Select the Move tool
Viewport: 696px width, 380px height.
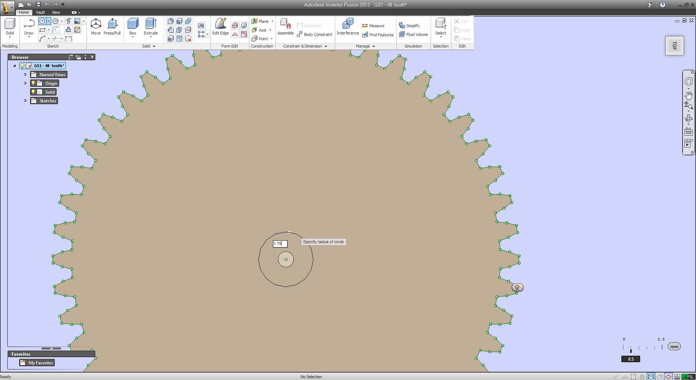[96, 26]
